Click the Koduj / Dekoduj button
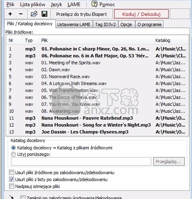The image size is (192, 199). (x=141, y=14)
